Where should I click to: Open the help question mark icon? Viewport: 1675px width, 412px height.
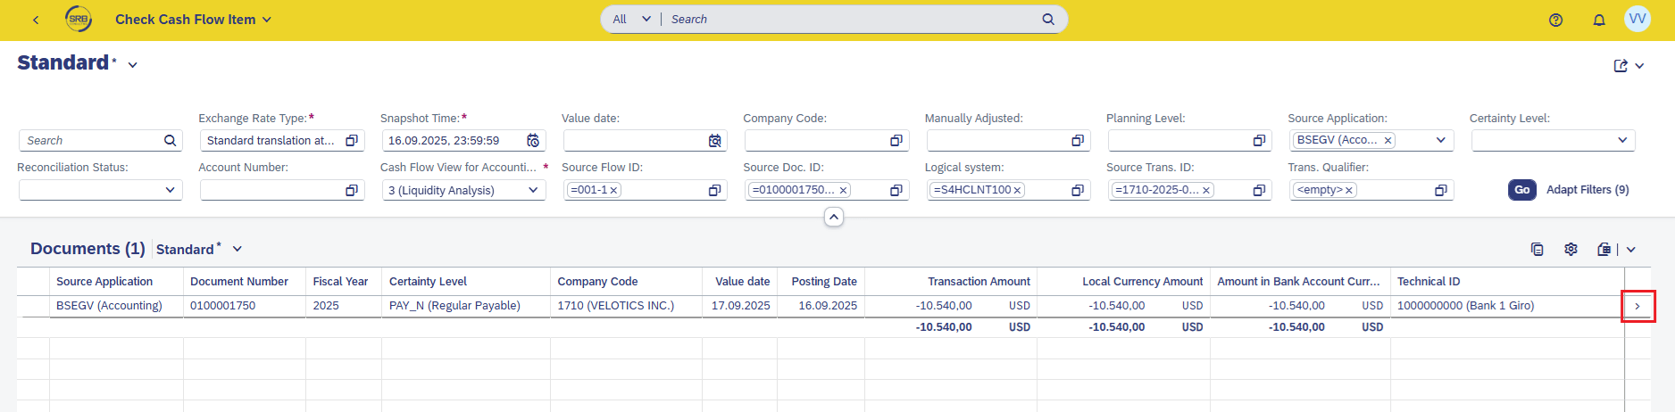[x=1555, y=20]
